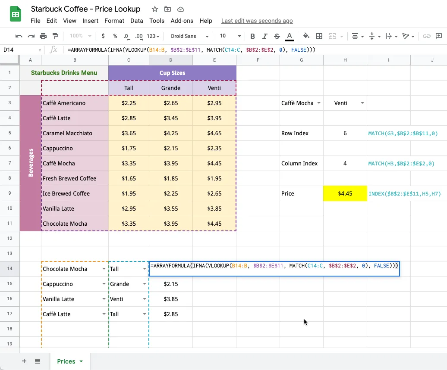
Task: Open the Caffè Mocha dropdown in cell G3
Action: pyautogui.click(x=318, y=103)
